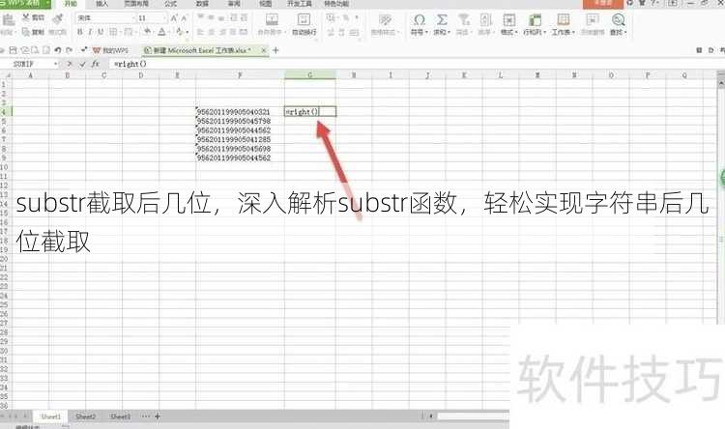
Task: Open the Worksheet (工作表) dropdown
Action: (563, 24)
